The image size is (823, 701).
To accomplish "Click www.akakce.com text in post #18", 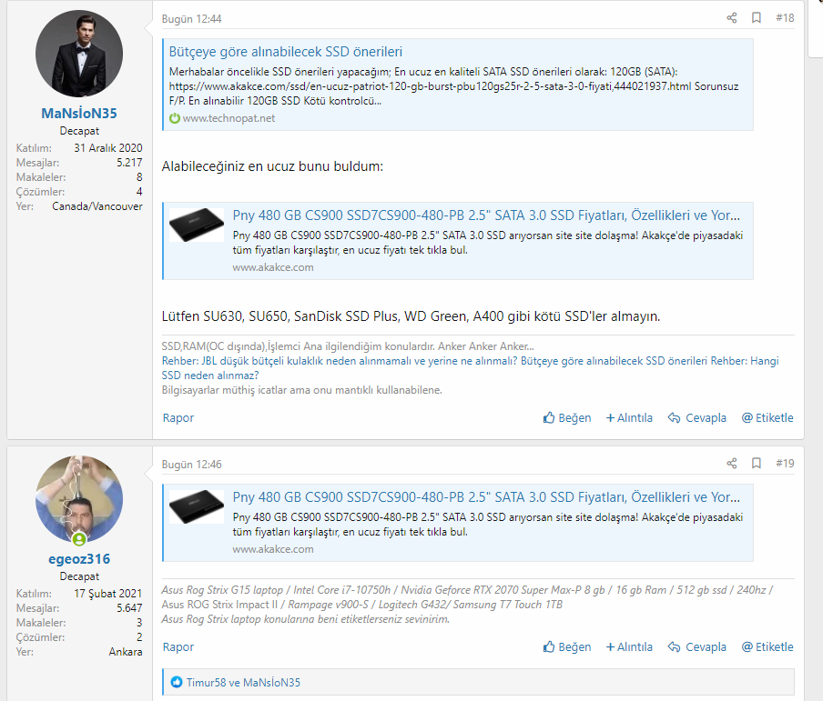I will [273, 267].
